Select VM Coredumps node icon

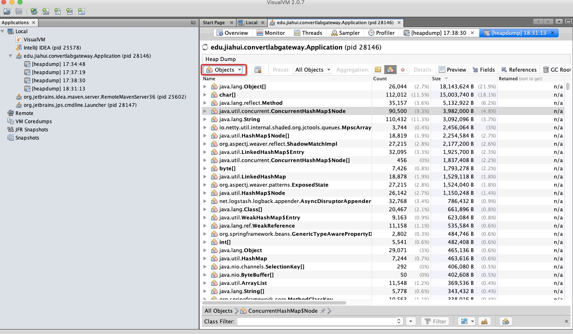tap(11, 121)
